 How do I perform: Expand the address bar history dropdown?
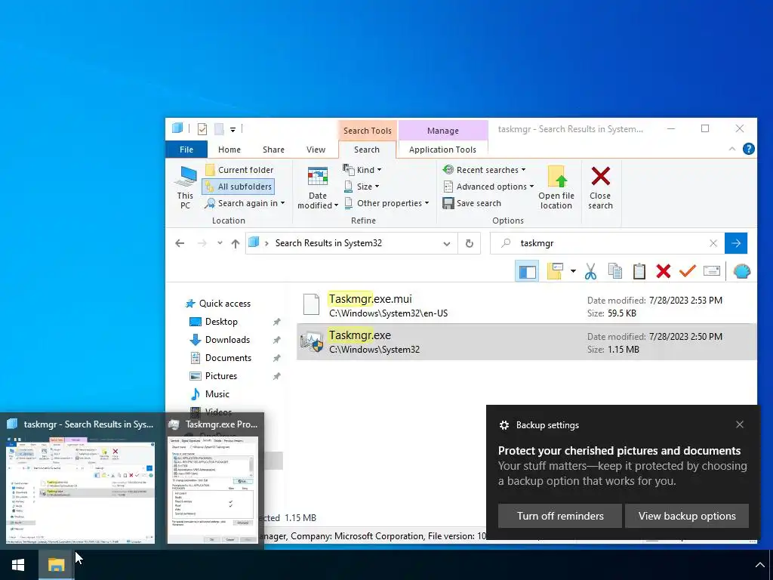(x=447, y=244)
